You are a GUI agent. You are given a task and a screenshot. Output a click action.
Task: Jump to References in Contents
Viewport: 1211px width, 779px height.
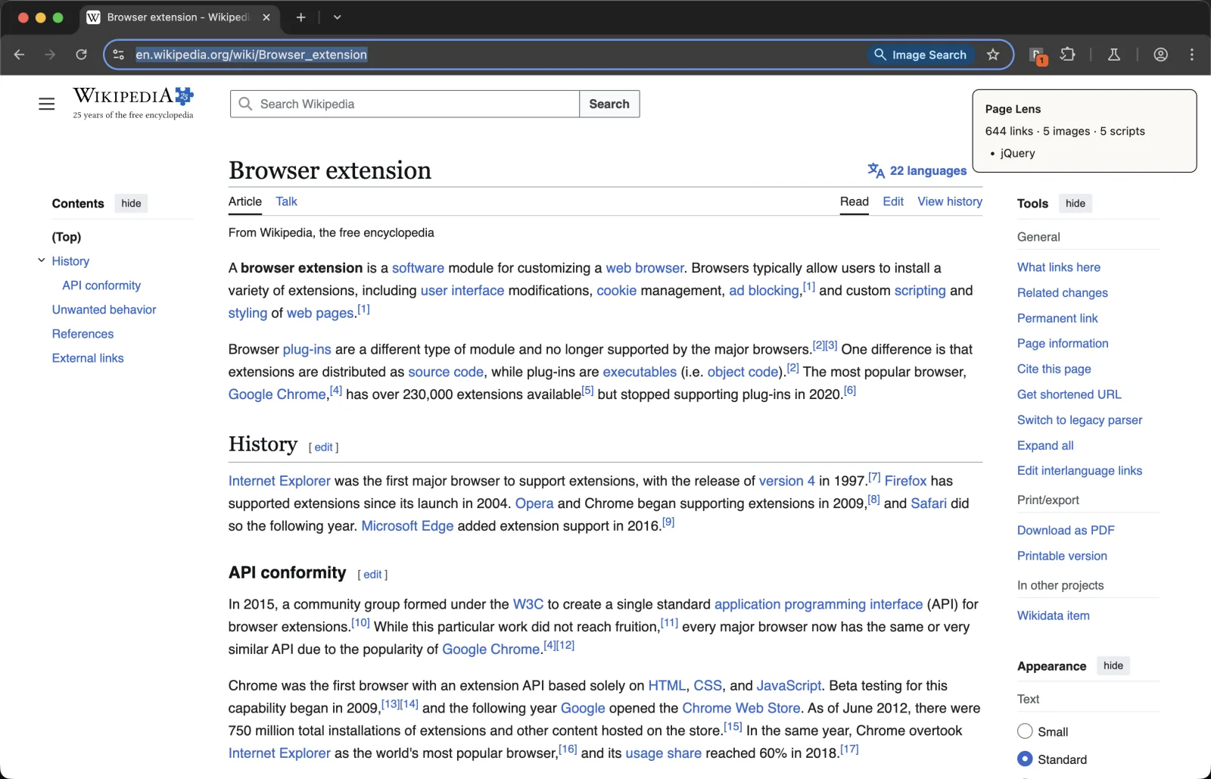coord(82,334)
